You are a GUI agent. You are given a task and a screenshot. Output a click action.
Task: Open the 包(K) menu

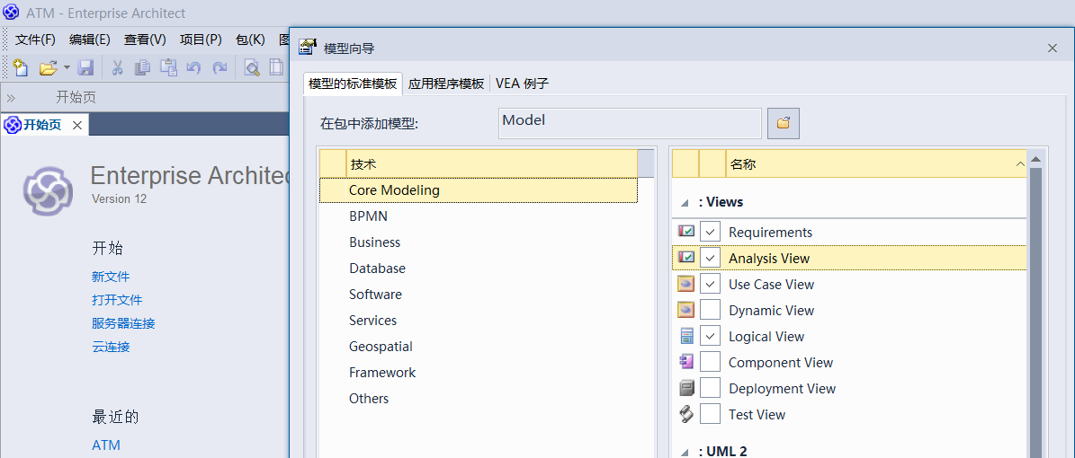tap(250, 40)
